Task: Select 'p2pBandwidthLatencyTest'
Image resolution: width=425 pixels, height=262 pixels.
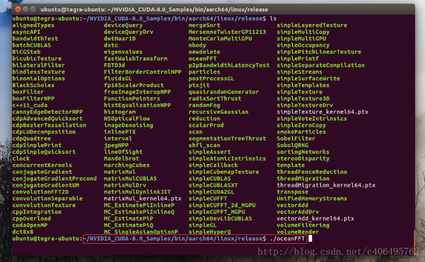Action: [229, 65]
